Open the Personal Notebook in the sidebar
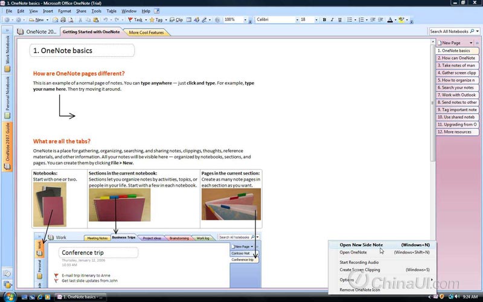Image resolution: width=483 pixels, height=302 pixels. click(7, 97)
